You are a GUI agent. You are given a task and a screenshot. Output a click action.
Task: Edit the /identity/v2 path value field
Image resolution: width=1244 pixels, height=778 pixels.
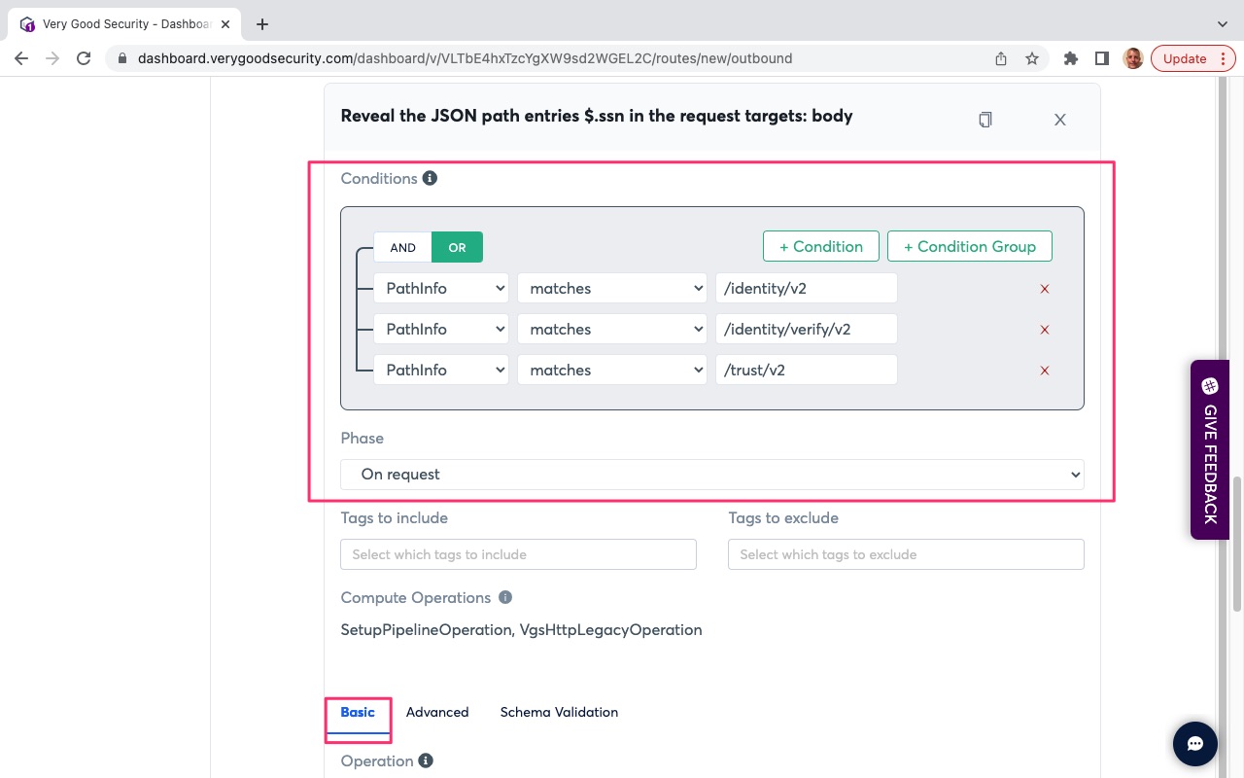807,289
